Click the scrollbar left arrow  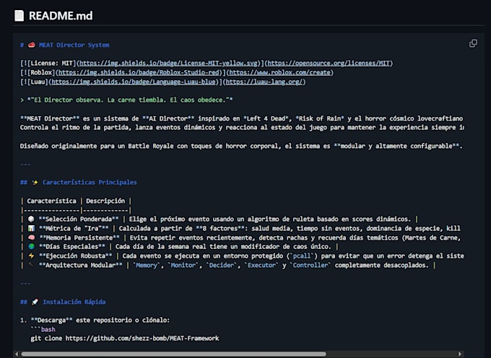17,354
